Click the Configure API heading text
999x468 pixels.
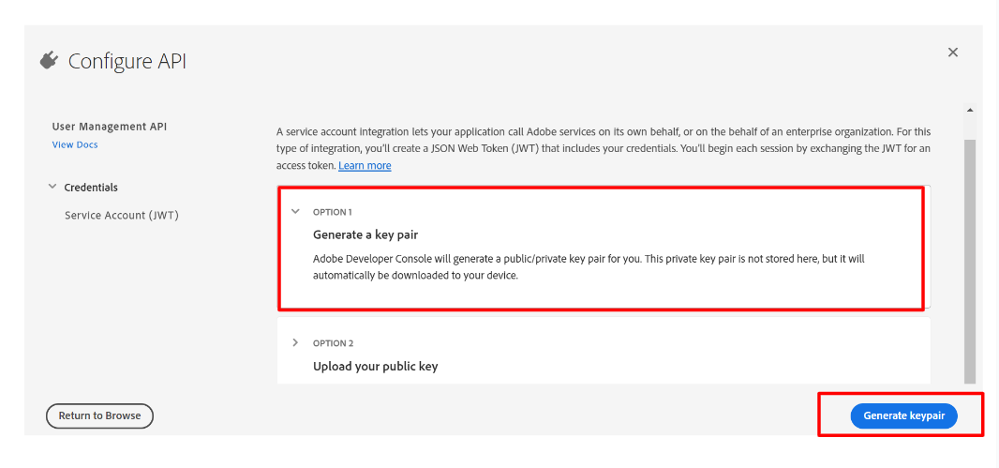[x=127, y=61]
